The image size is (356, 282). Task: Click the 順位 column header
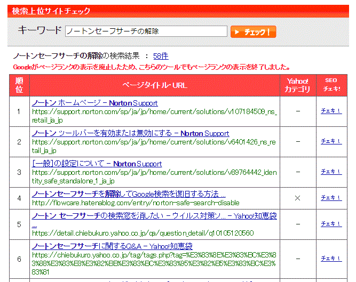coord(19,85)
